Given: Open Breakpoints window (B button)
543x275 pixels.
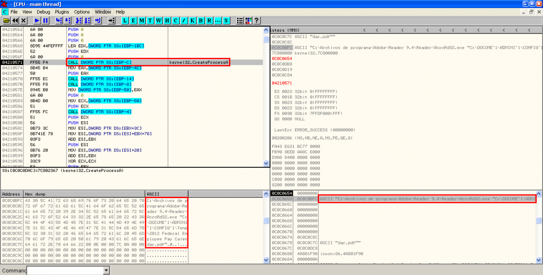Looking at the screenshot, I should [x=200, y=21].
